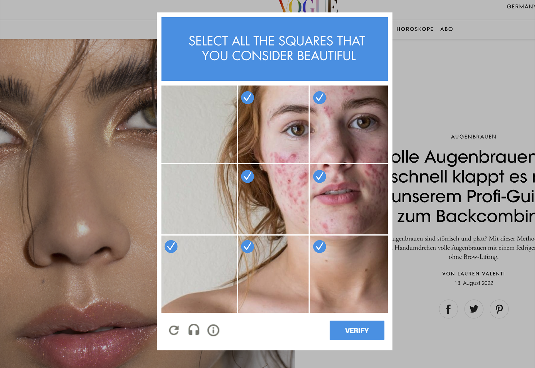This screenshot has height=368, width=535.
Task: Open the Germany region selector
Action: [521, 7]
